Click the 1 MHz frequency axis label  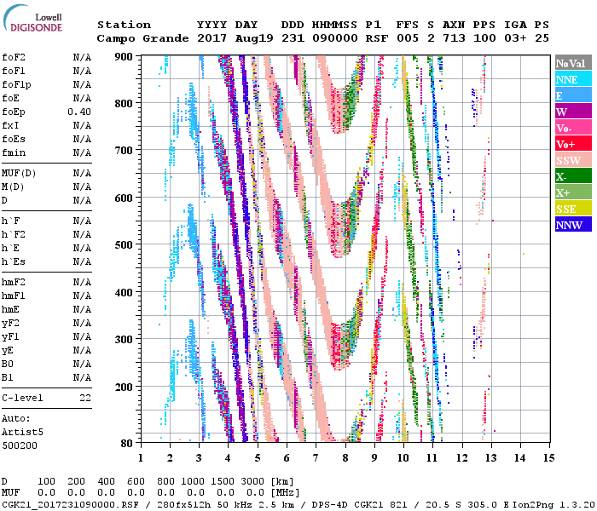pyautogui.click(x=141, y=458)
